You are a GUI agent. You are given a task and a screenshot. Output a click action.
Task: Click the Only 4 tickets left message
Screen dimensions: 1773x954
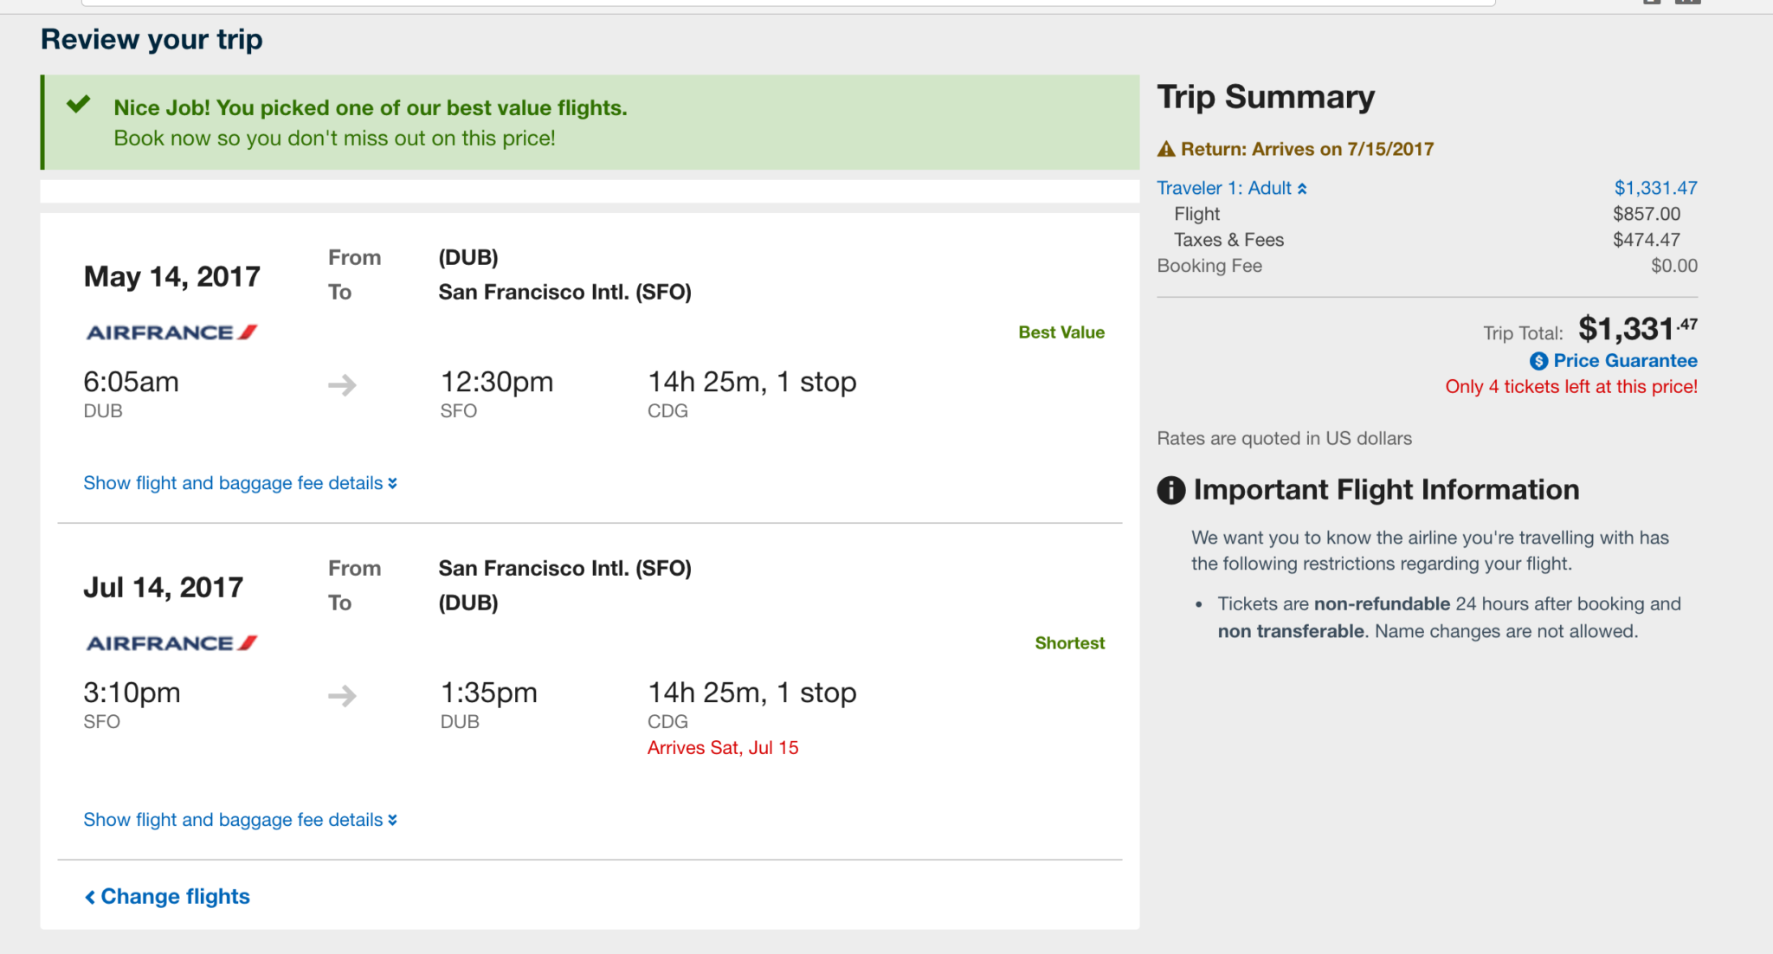coord(1570,387)
